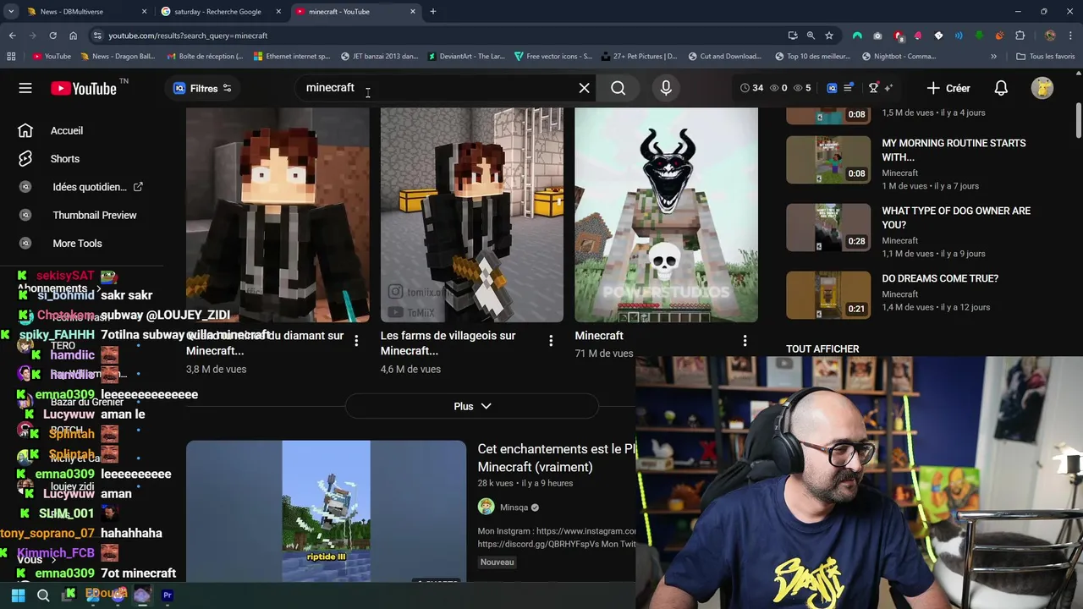The height and width of the screenshot is (609, 1083).
Task: Open the browser zoom magnifier icon
Action: (x=811, y=36)
